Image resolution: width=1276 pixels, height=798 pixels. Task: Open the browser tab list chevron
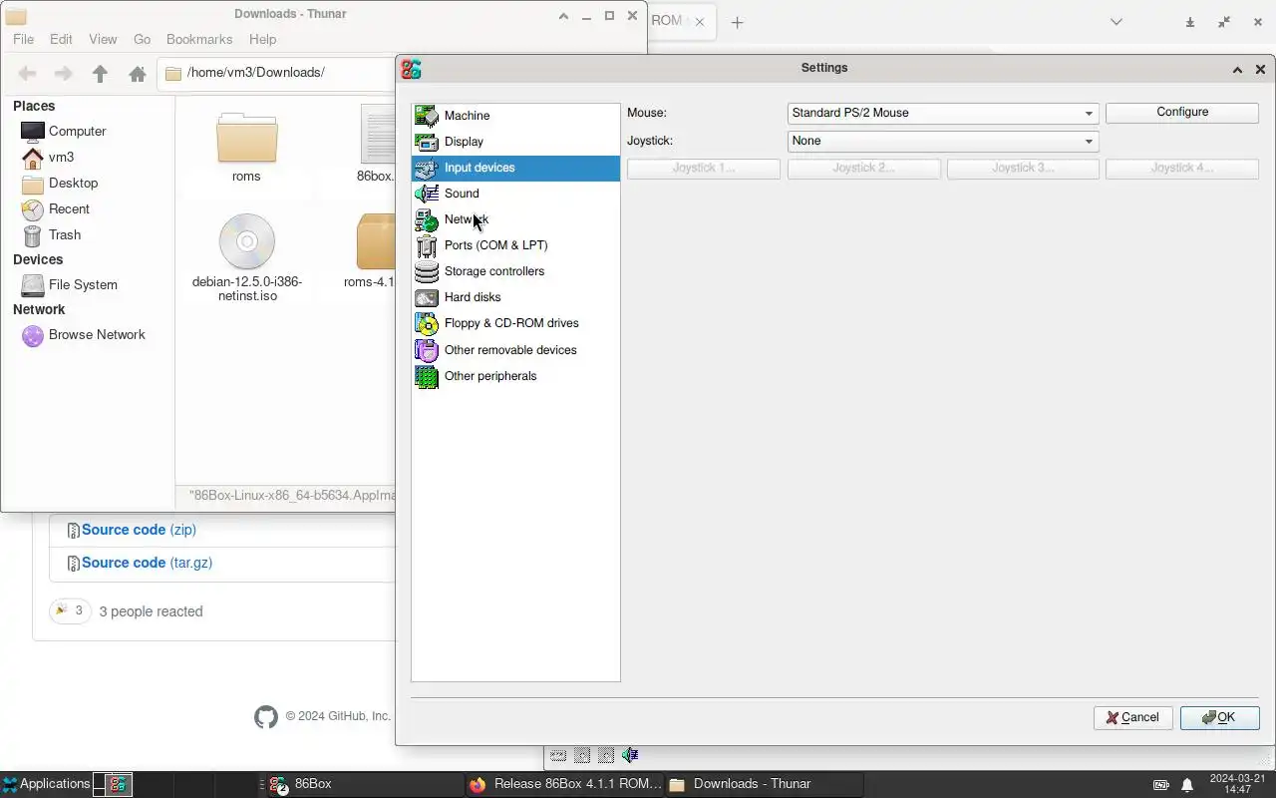tap(1116, 22)
